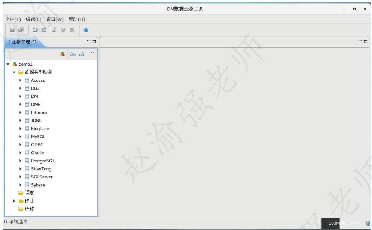Click the demo1 project icon
This screenshot has width=372, height=230.
tap(15, 64)
